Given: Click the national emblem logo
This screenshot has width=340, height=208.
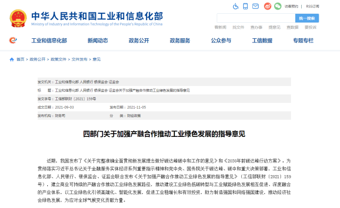Looking at the screenshot, I should 18,18.
